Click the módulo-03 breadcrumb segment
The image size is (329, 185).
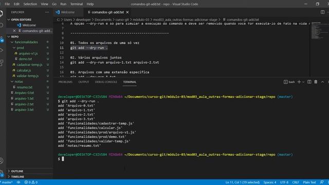pos(141,20)
